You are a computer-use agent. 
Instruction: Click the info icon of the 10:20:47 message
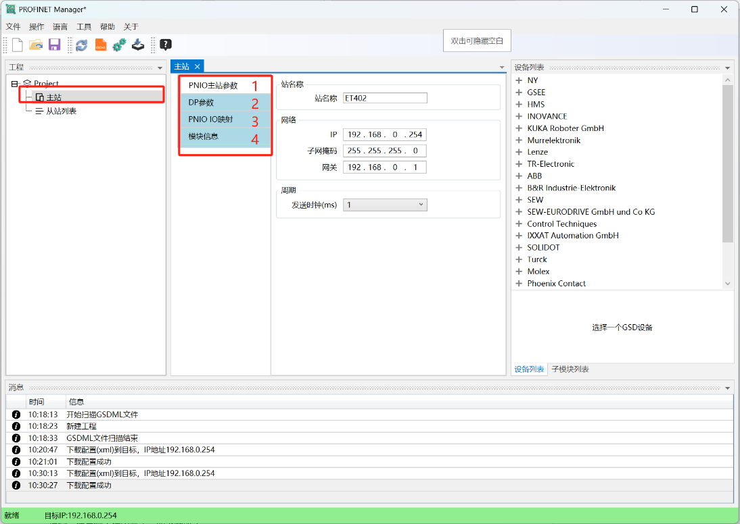tap(16, 450)
